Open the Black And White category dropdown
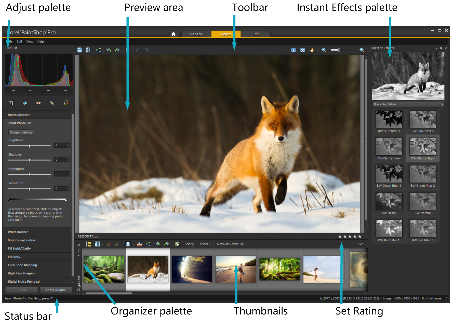 tap(408, 104)
